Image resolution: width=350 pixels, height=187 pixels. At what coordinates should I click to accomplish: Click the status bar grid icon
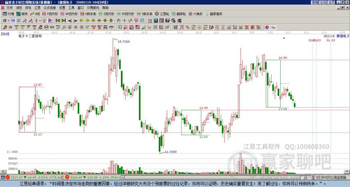click(x=3, y=177)
